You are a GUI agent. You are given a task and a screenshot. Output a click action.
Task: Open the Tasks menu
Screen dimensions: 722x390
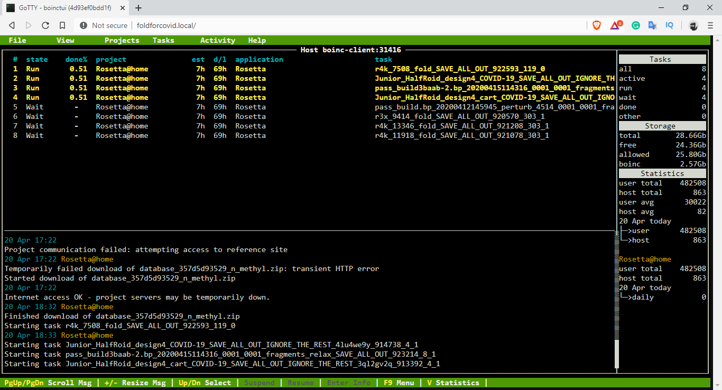coord(163,40)
